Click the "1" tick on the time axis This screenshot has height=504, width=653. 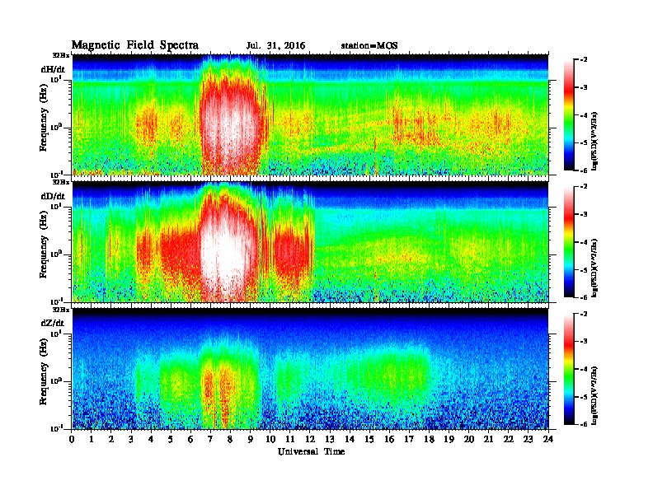tap(92, 440)
